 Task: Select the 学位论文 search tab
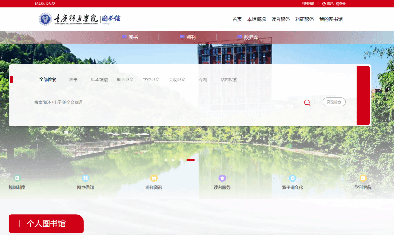151,79
